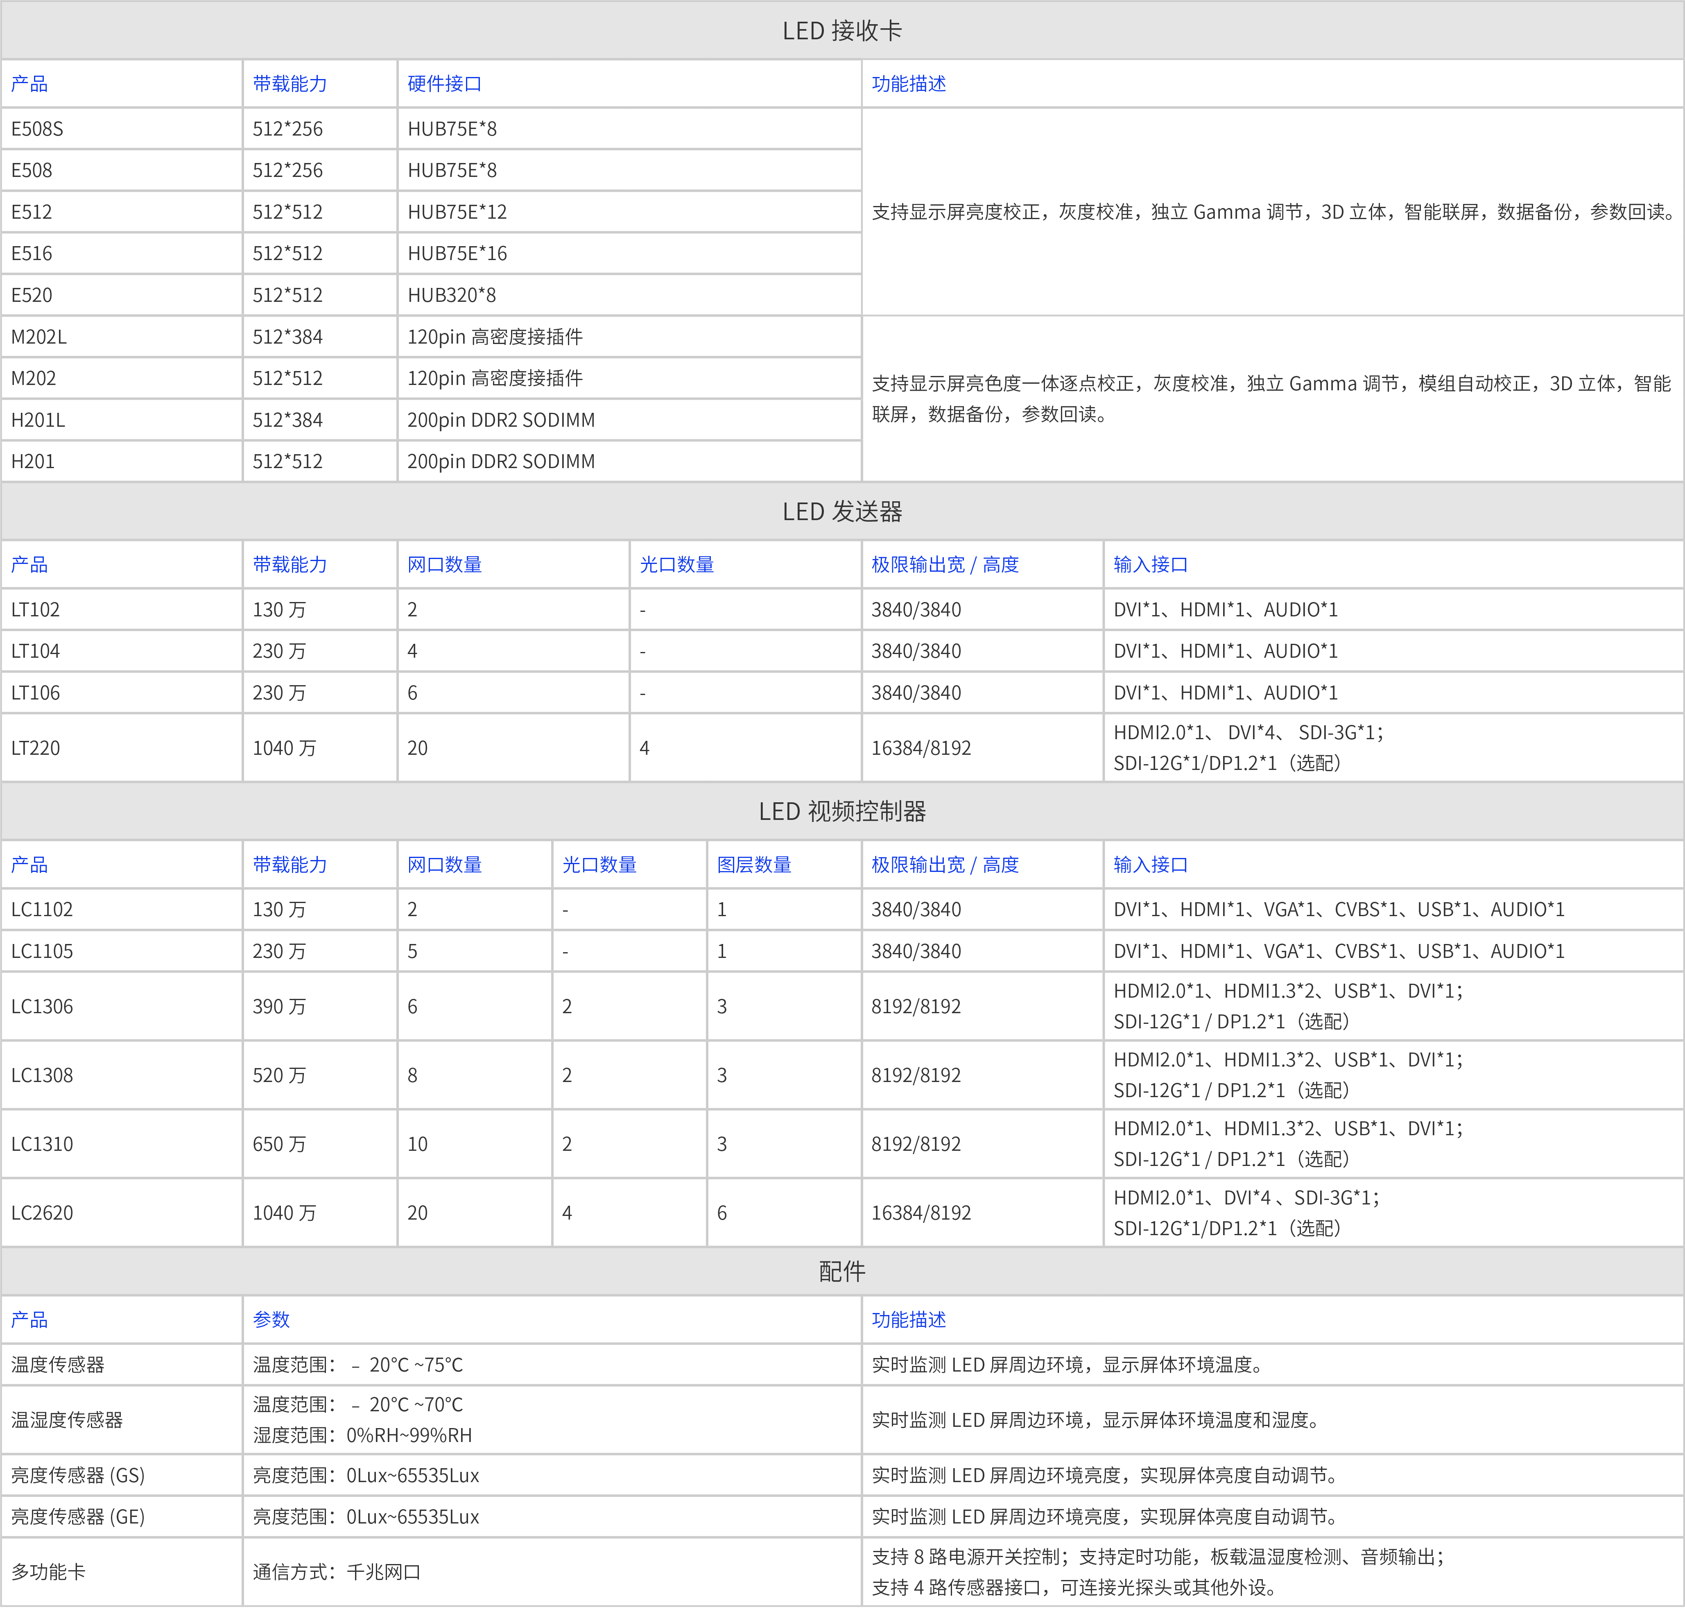Click the LT220 product cell
The image size is (1685, 1614).
(x=122, y=748)
